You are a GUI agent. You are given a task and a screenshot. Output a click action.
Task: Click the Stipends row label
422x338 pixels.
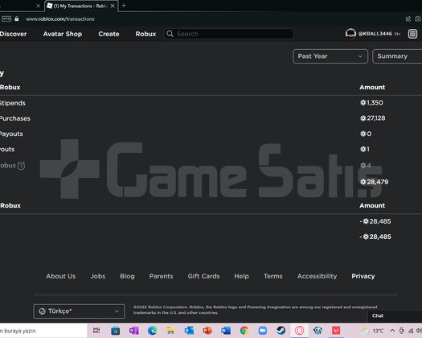(13, 103)
